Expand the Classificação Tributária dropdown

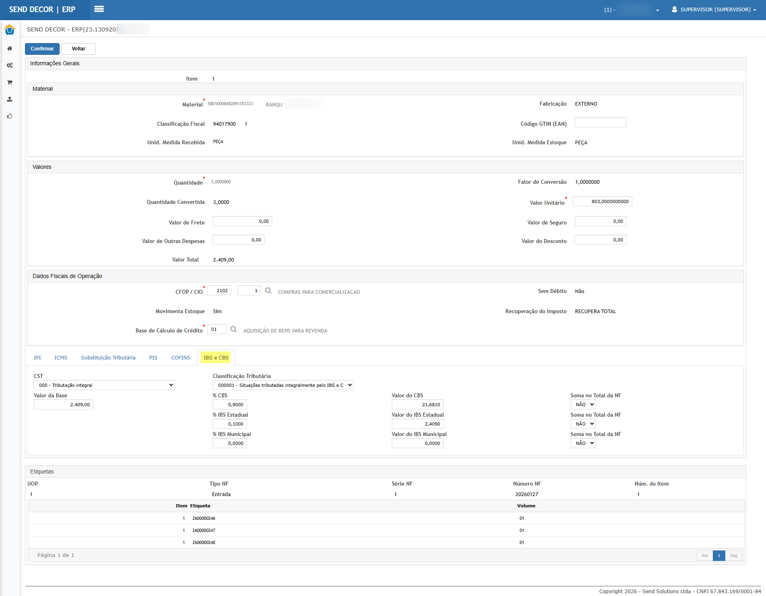coord(283,385)
